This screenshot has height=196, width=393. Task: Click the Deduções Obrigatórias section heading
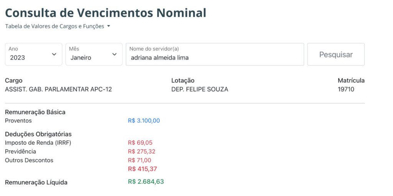pyautogui.click(x=38, y=134)
